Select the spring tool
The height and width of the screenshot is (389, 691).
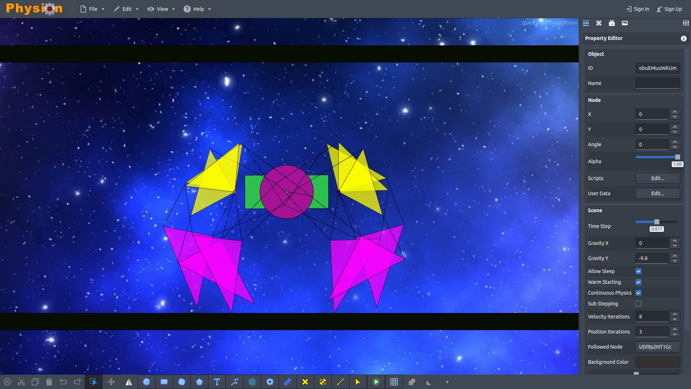(252, 381)
